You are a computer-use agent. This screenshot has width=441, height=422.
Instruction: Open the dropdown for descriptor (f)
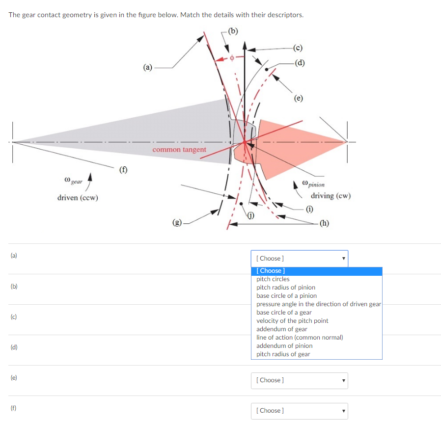pos(299,411)
